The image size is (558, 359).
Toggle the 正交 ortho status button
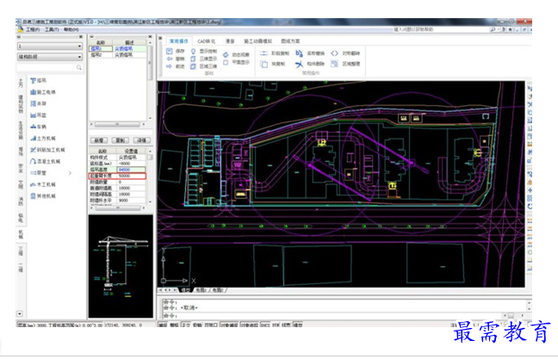click(x=186, y=325)
